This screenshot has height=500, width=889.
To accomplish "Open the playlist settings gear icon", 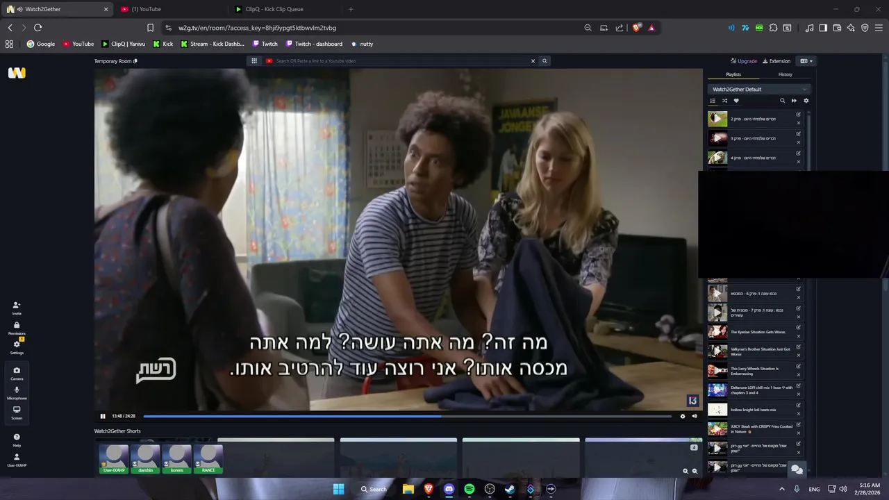I will click(x=806, y=101).
